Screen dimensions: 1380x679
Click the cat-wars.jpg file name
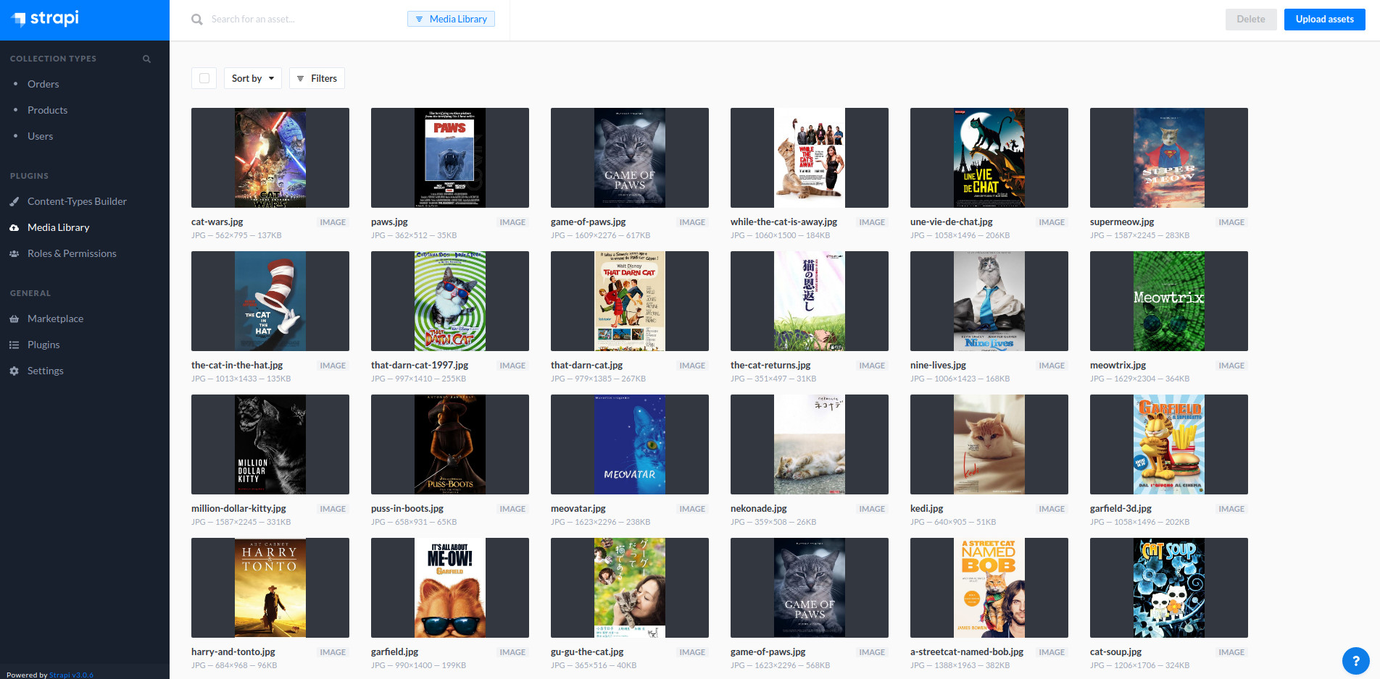coord(217,222)
